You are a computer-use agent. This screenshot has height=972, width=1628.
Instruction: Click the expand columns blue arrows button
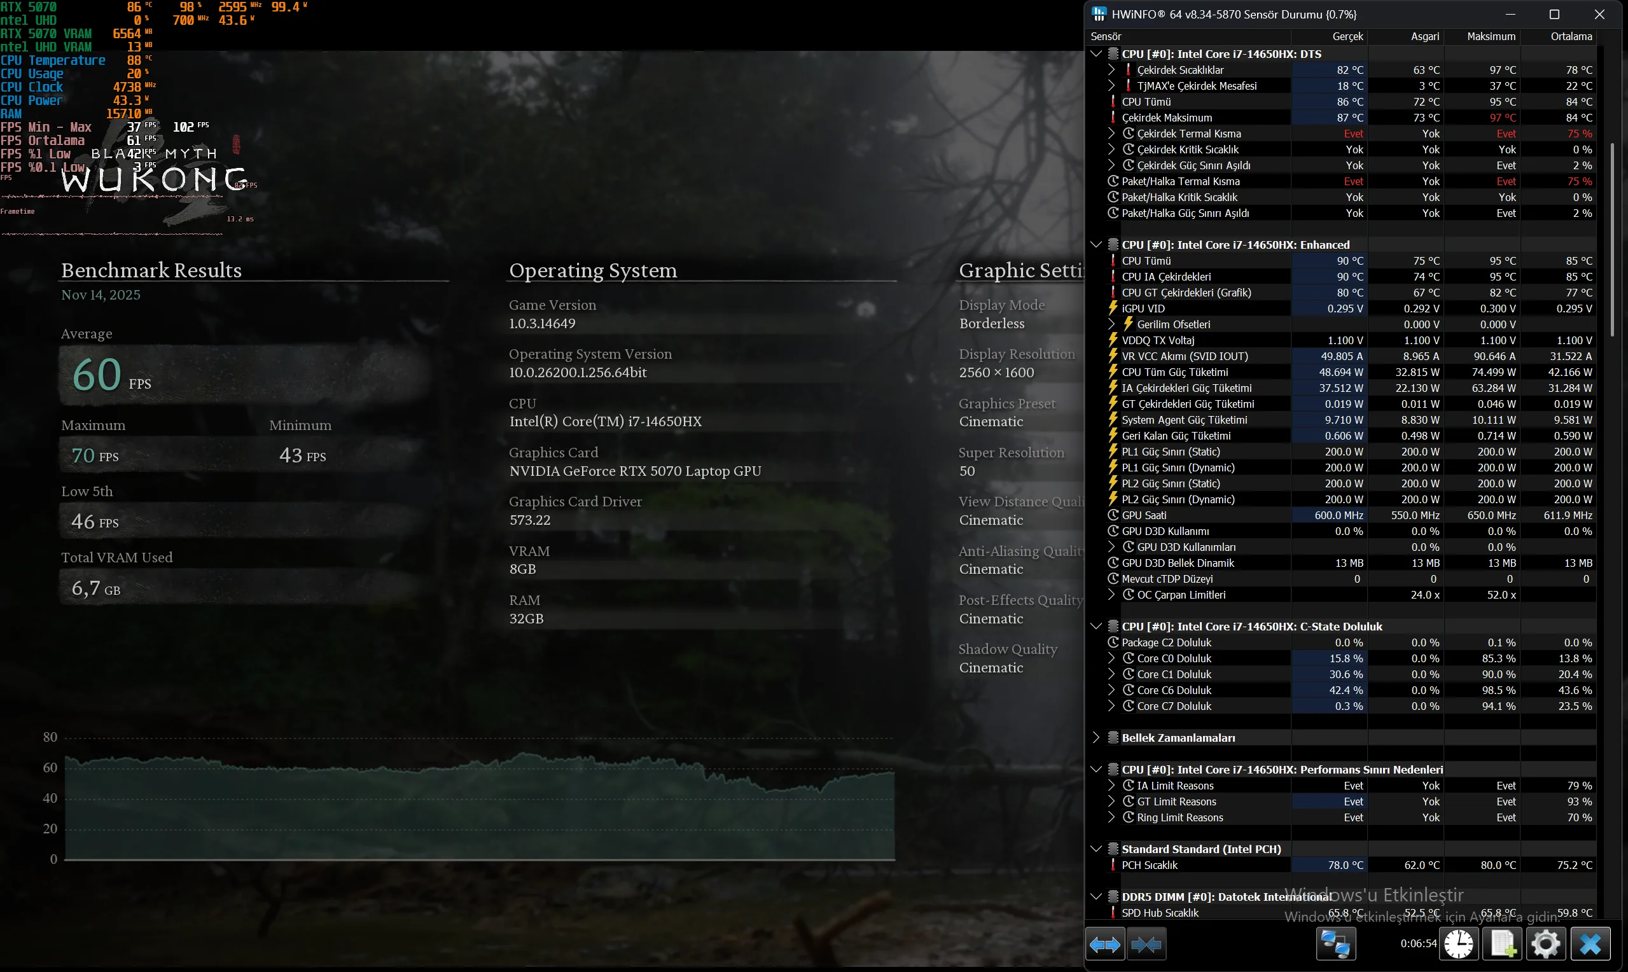click(1105, 945)
